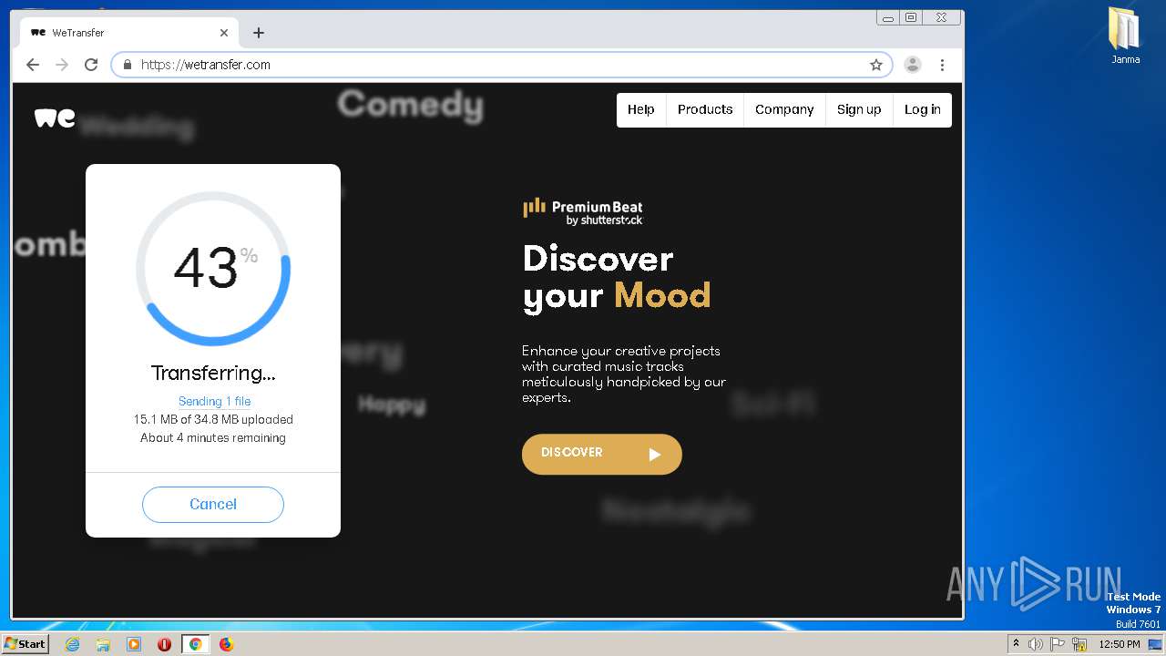The height and width of the screenshot is (656, 1166).
Task: Click the WeTransfer logo
Action: pyautogui.click(x=55, y=118)
